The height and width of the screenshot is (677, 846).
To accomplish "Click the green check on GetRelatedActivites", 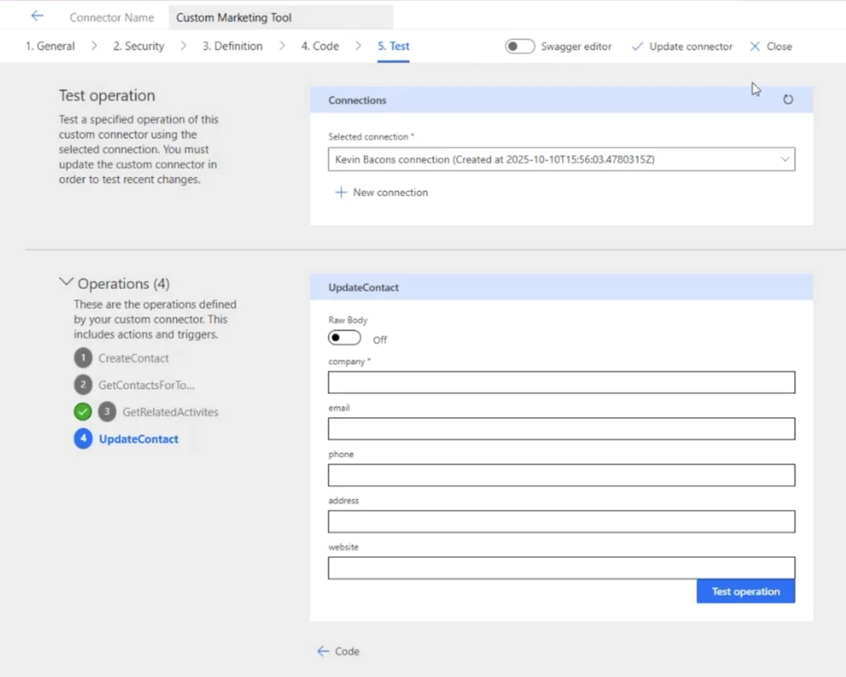I will click(x=83, y=412).
